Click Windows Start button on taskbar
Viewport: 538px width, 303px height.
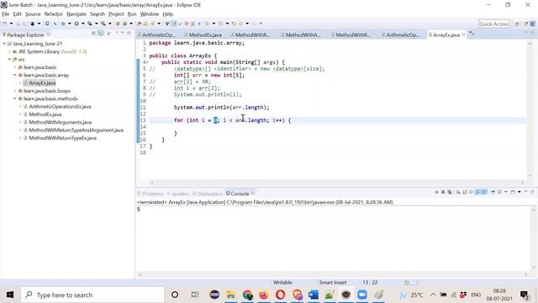point(10,295)
